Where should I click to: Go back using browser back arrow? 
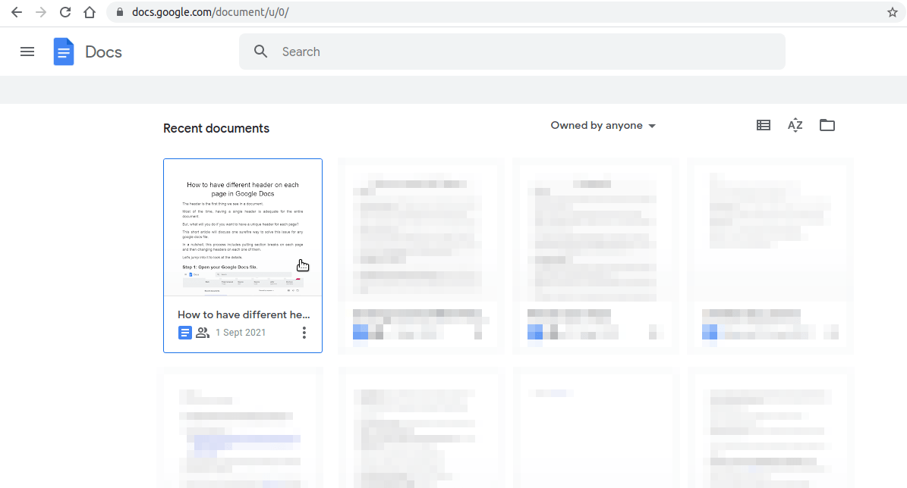click(17, 12)
